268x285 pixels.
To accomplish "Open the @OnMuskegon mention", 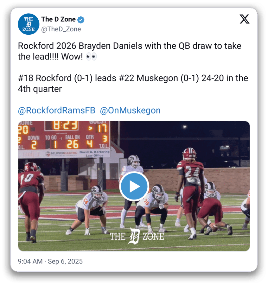I will pos(130,110).
